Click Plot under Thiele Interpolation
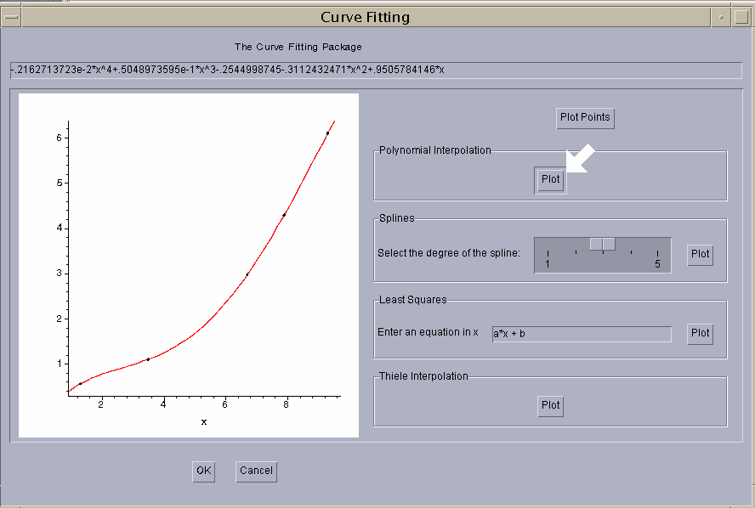 pos(551,405)
